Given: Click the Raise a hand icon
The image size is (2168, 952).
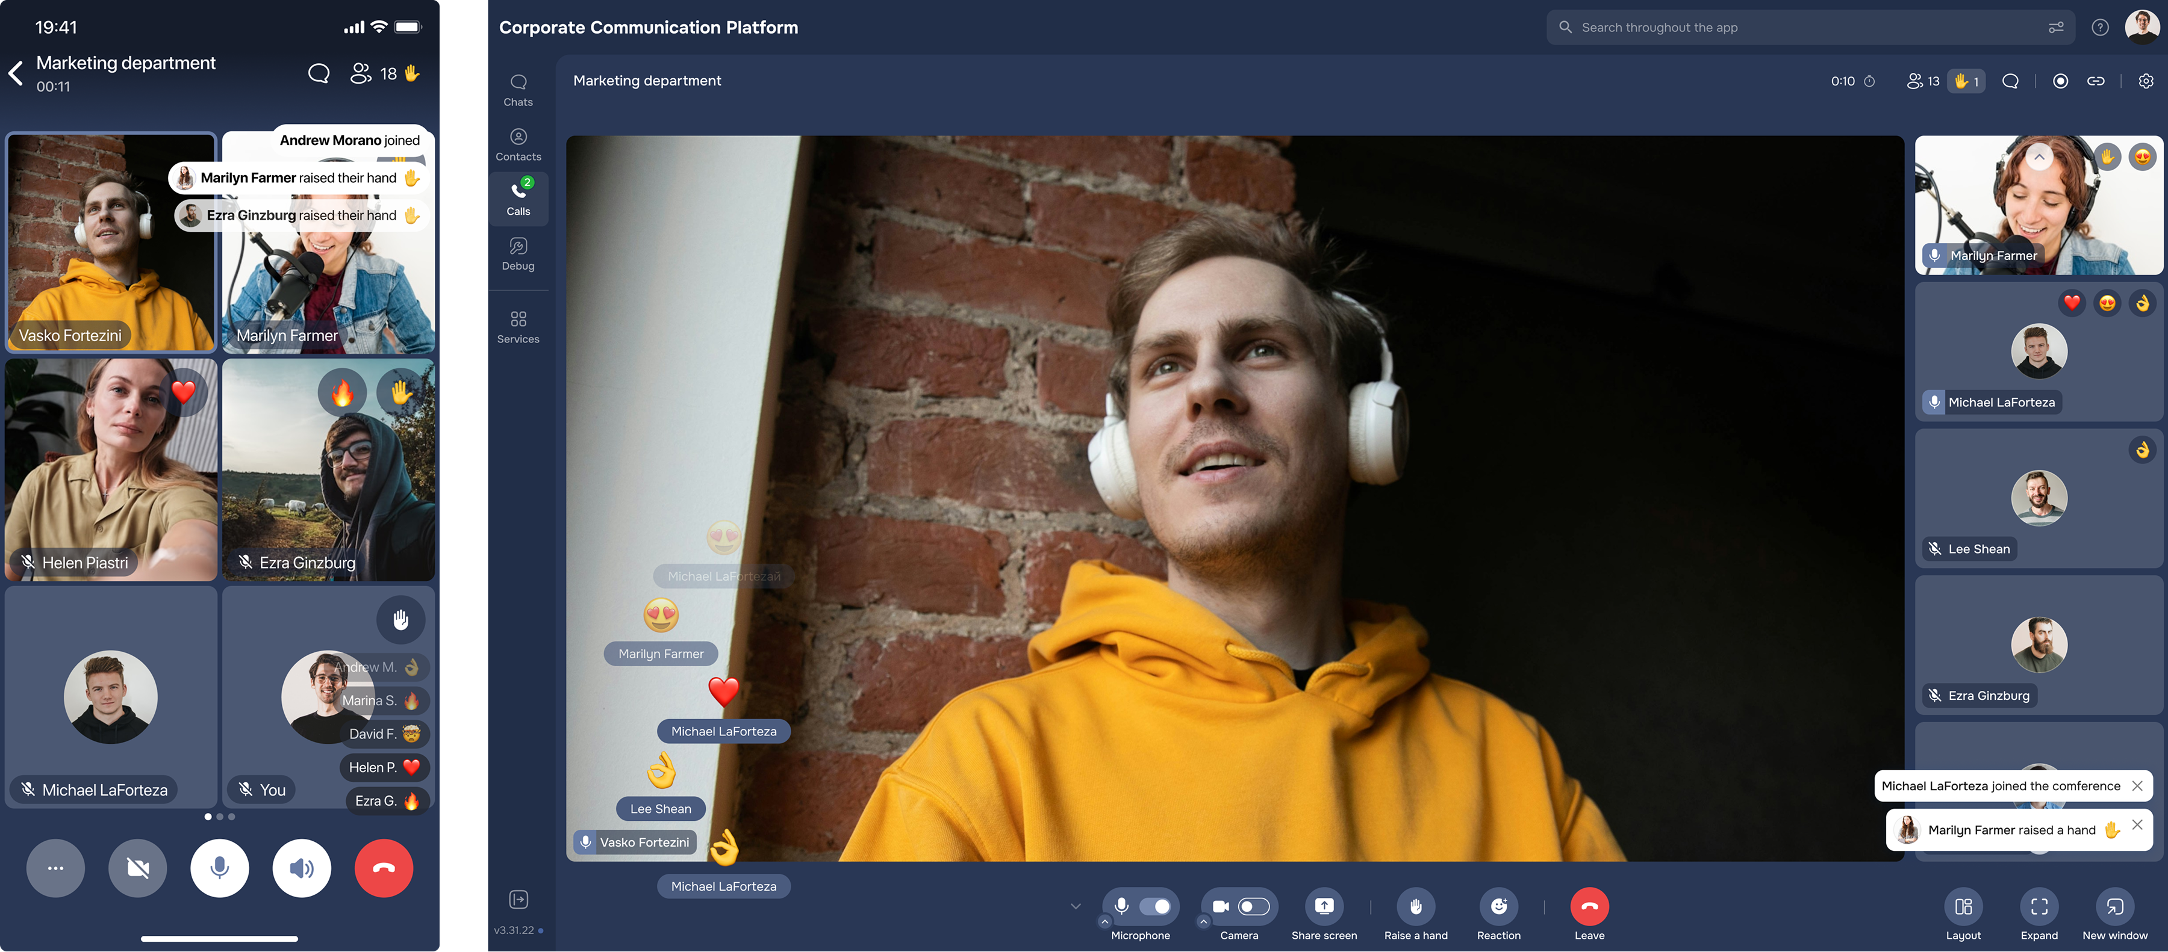Looking at the screenshot, I should 1415,906.
